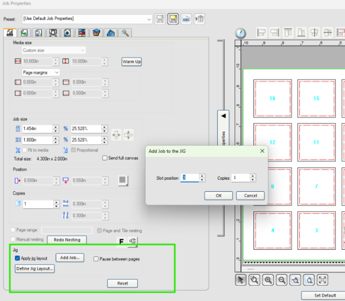Screen dimensions: 345x301
Task: Select the zoom out magnifier tool
Action: click(282, 280)
